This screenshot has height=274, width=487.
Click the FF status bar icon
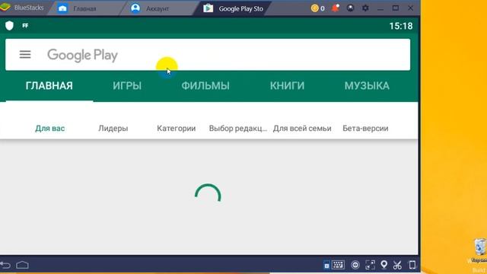25,25
